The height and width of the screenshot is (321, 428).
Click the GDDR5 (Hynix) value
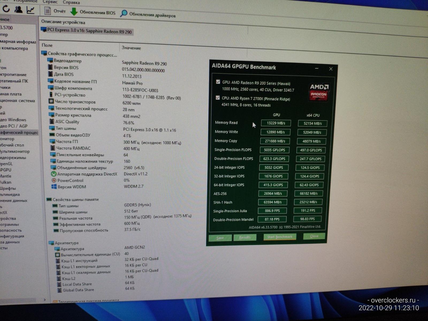pos(137,205)
